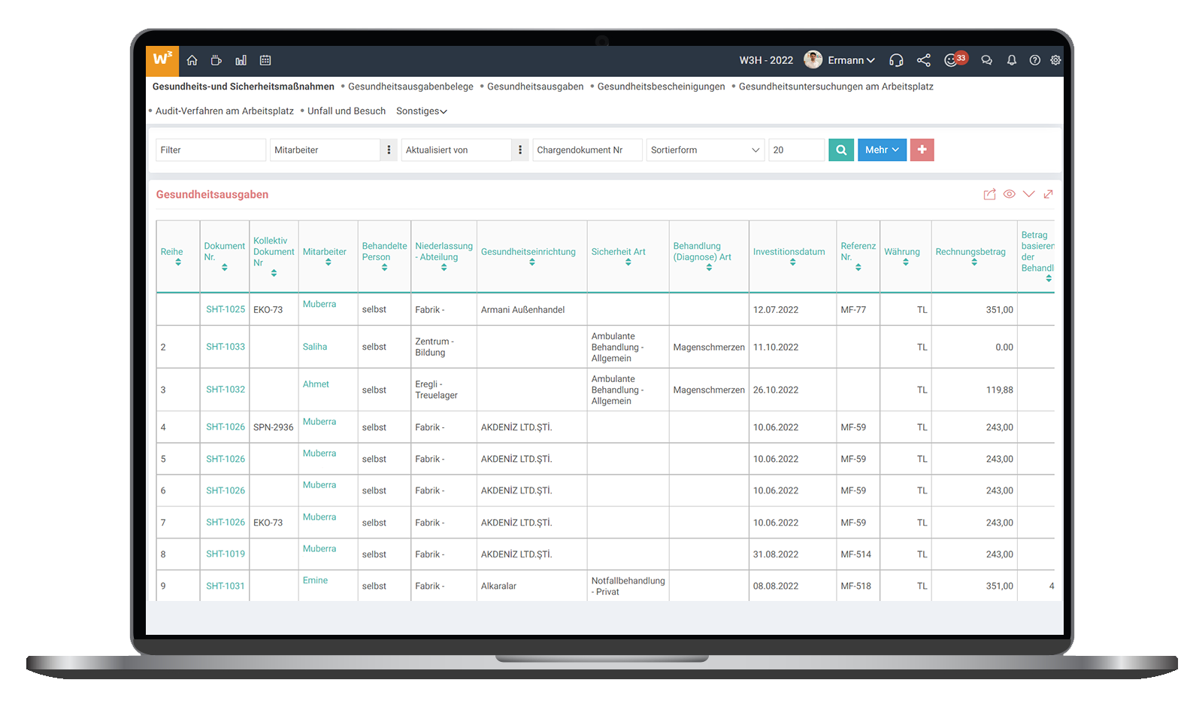Image resolution: width=1199 pixels, height=701 pixels.
Task: Open employee link Ahmet
Action: point(316,384)
